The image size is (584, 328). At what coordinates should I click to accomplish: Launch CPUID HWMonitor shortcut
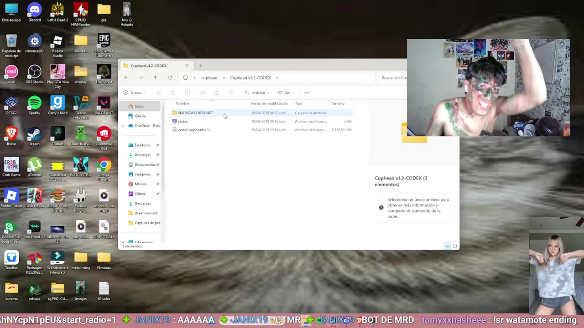81,14
